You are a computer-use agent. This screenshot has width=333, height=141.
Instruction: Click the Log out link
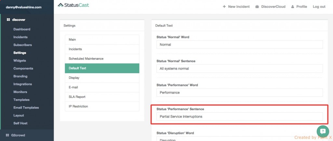click(x=319, y=7)
